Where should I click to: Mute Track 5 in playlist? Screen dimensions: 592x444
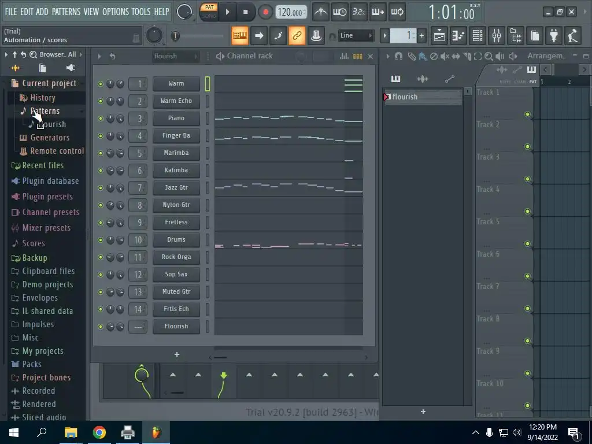pyautogui.click(x=527, y=244)
